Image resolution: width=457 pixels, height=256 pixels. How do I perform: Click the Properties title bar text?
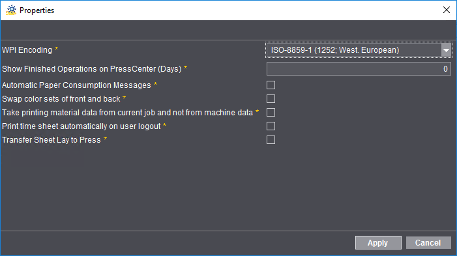coord(37,10)
